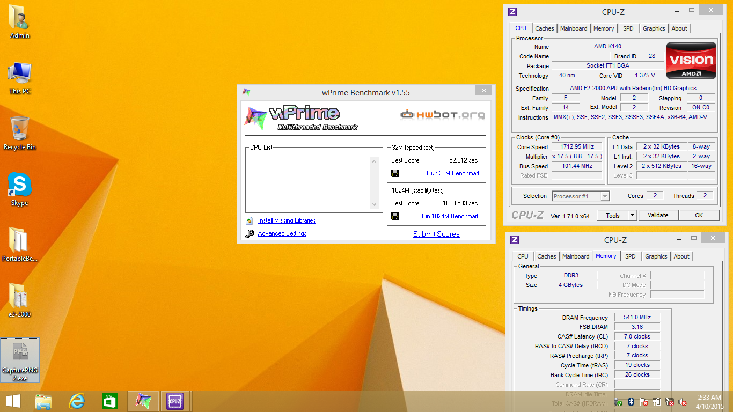The height and width of the screenshot is (412, 733).
Task: Open the SPD tab in top CPU-Z window
Action: pyautogui.click(x=628, y=28)
